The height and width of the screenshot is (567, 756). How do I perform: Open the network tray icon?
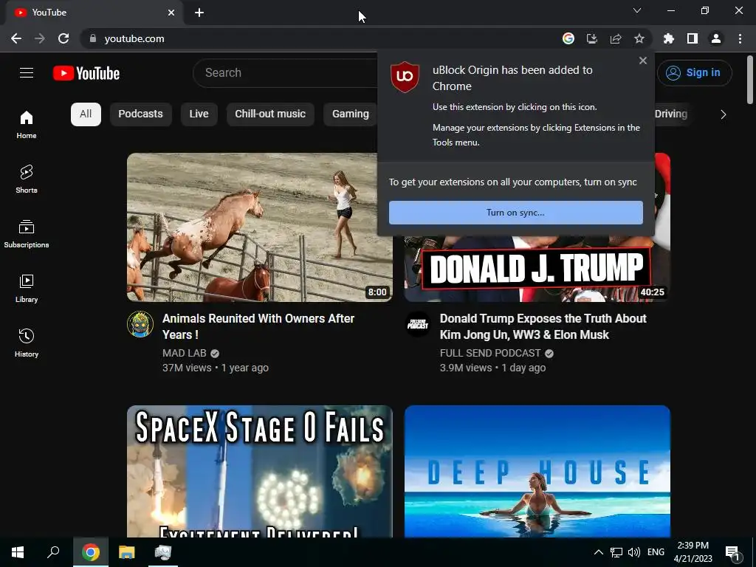pos(616,552)
